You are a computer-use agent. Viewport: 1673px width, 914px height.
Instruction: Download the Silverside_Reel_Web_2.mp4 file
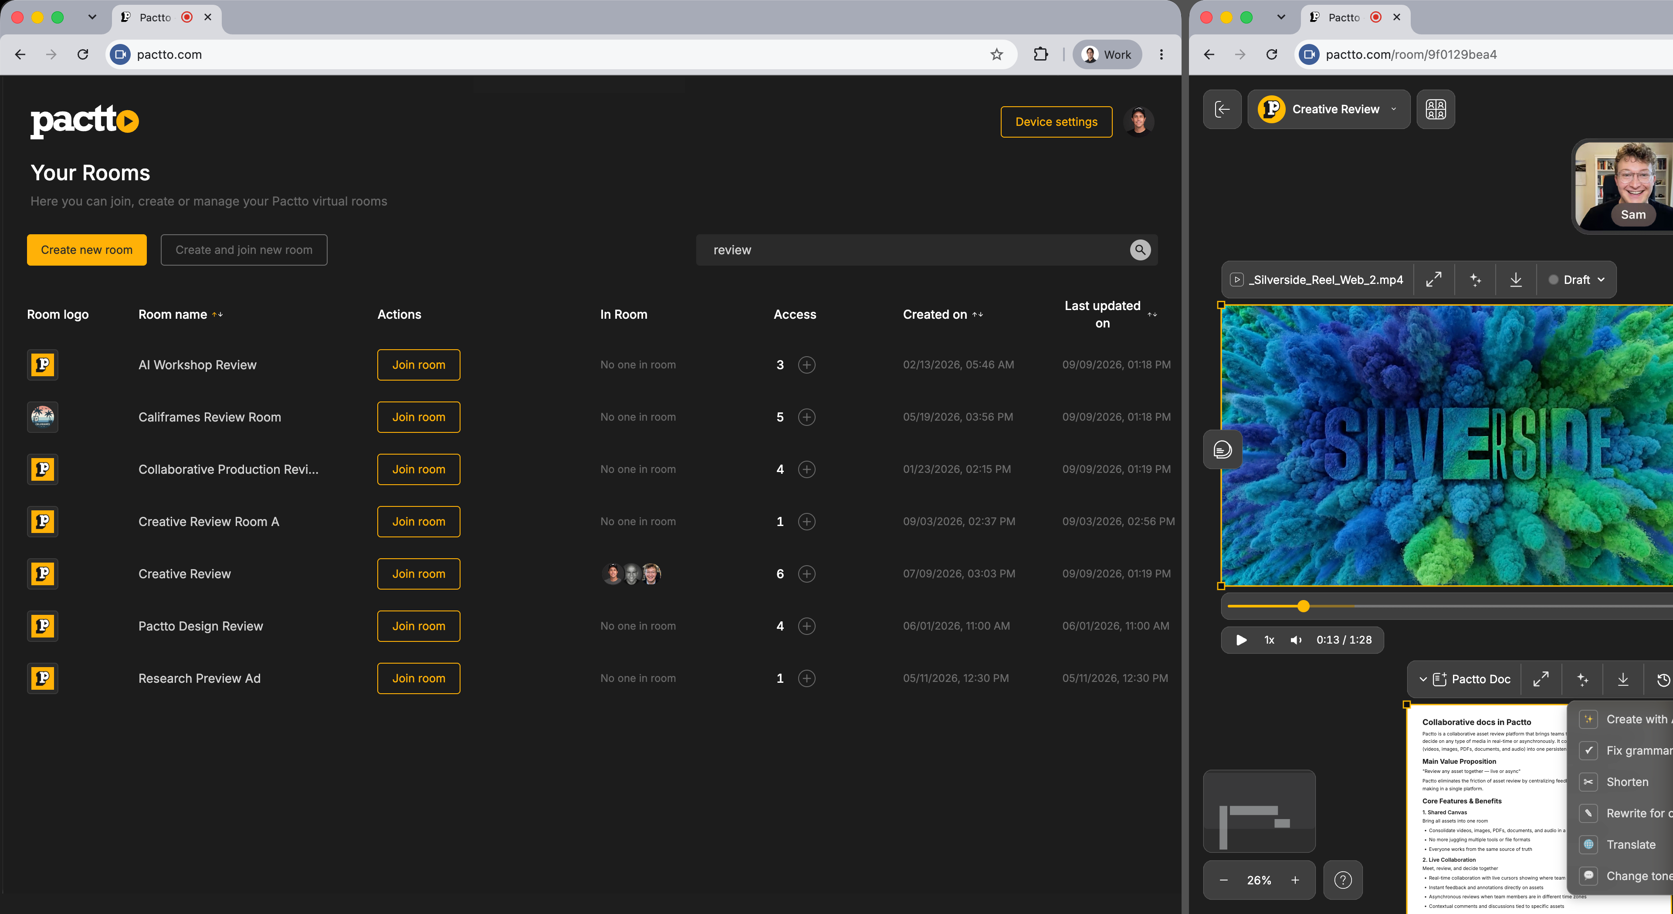tap(1516, 280)
